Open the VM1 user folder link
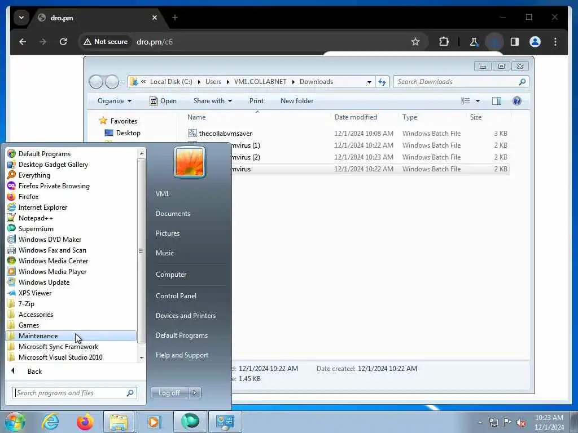The height and width of the screenshot is (433, 578). pyautogui.click(x=162, y=194)
